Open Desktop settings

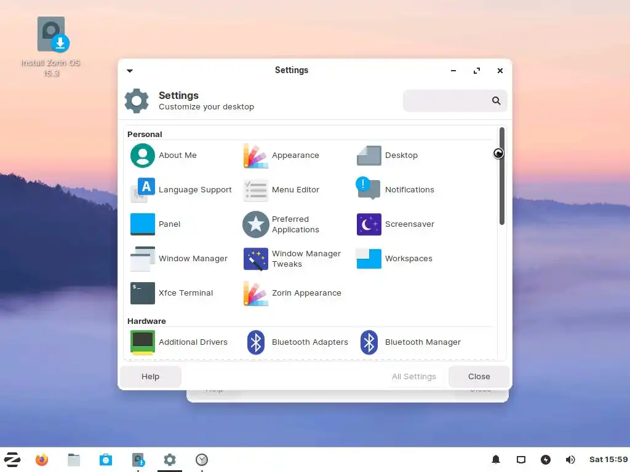(x=387, y=155)
